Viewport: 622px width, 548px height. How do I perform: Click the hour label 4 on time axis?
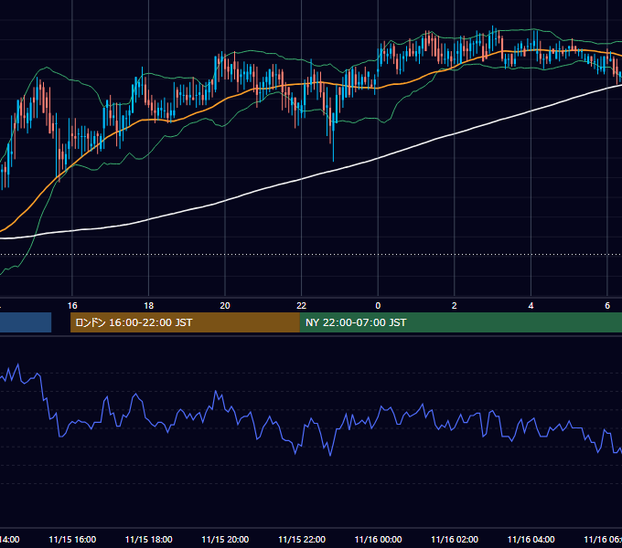click(531, 306)
